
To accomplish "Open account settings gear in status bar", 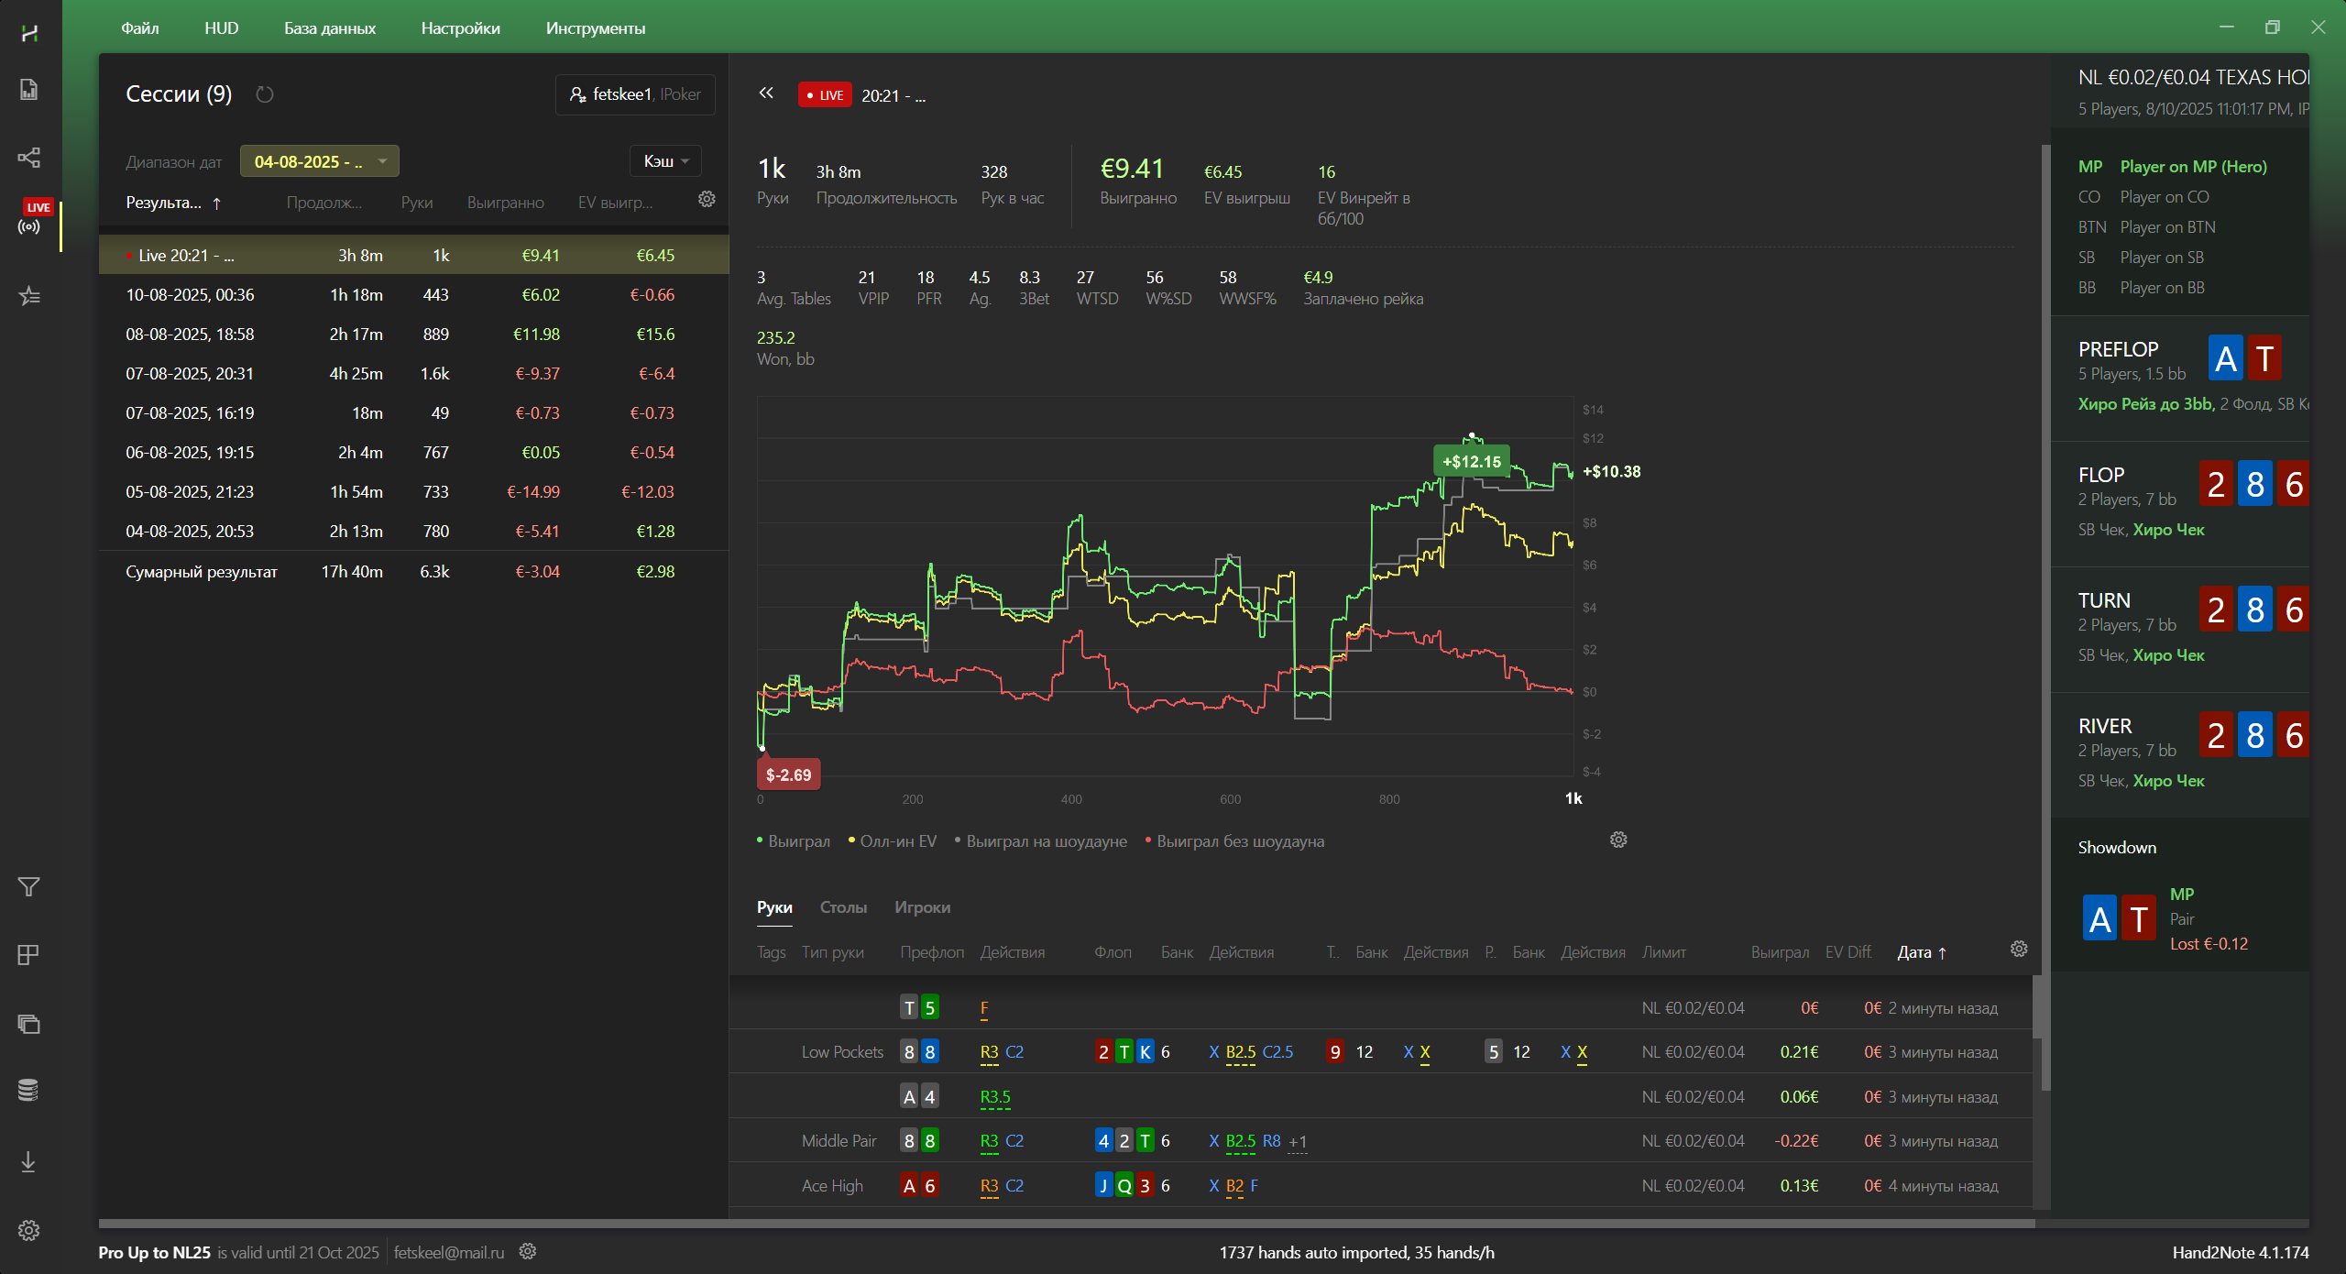I will pos(528,1251).
